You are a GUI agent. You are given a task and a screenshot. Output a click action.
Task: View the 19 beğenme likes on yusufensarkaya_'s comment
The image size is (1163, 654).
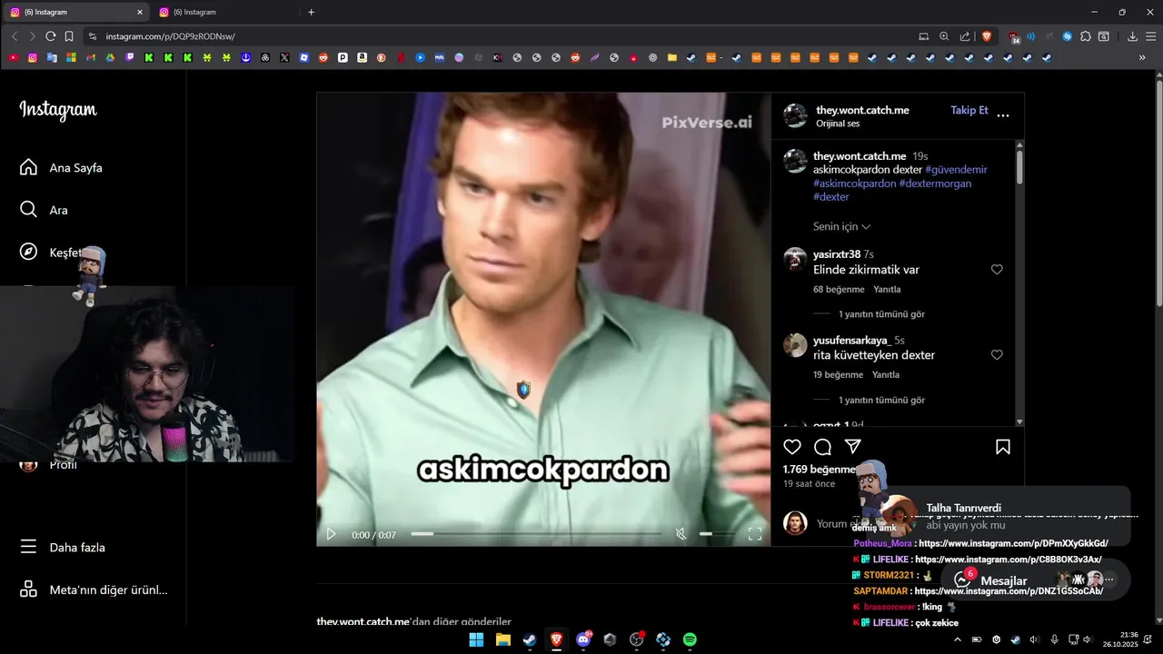[x=838, y=375]
